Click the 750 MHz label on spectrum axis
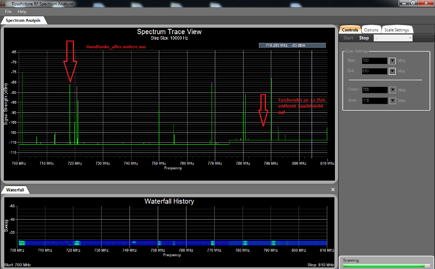Screen dimensions: 435x269 pos(159,163)
